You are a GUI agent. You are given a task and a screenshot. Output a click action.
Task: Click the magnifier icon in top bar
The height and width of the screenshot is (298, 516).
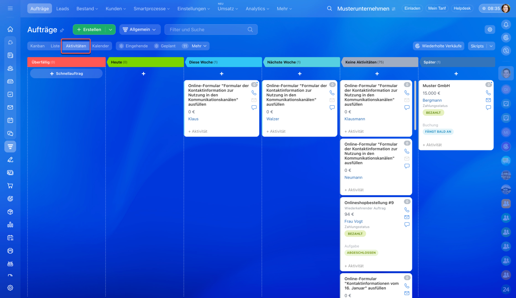[x=329, y=8]
